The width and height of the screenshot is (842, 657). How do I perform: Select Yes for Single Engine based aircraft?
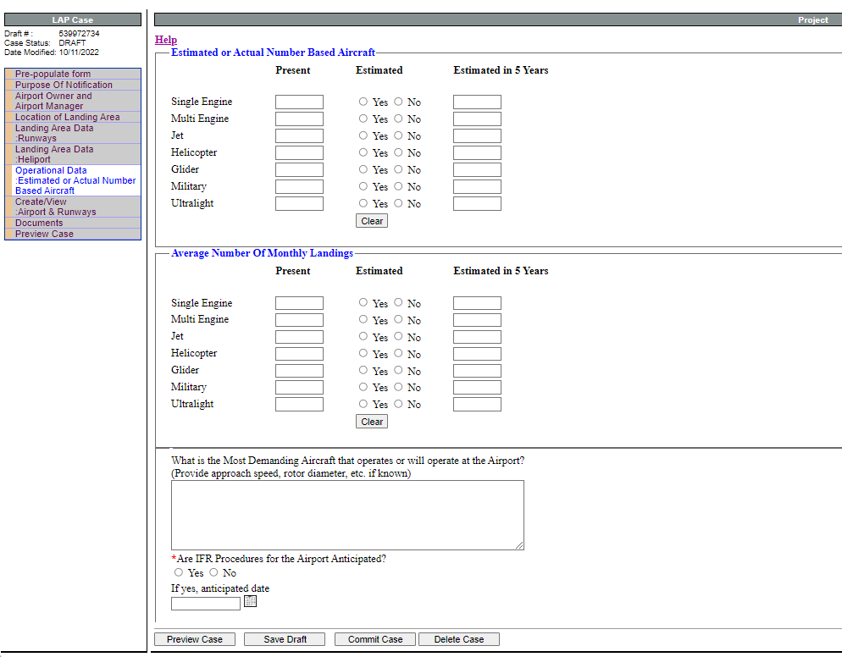click(363, 102)
